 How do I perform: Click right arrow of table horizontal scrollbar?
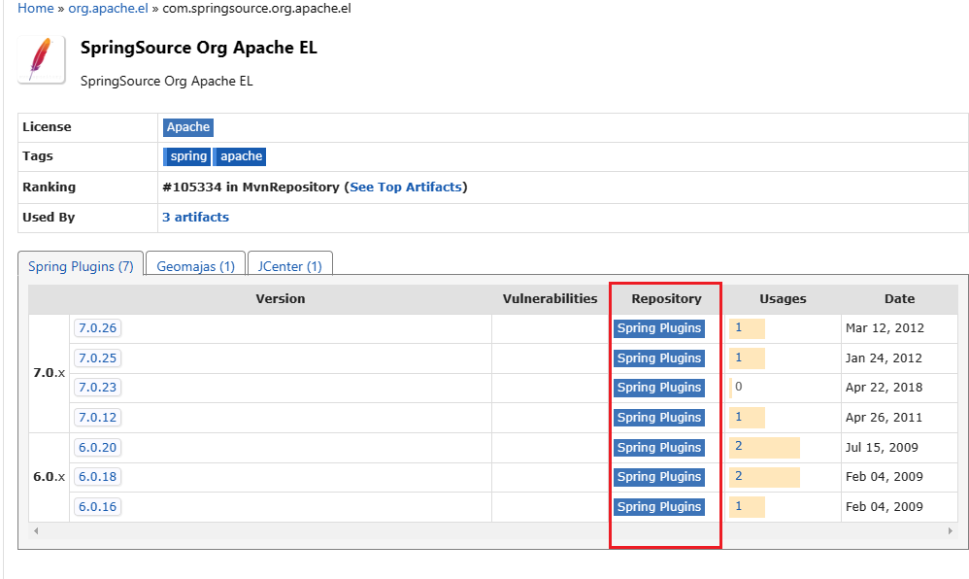pyautogui.click(x=950, y=530)
